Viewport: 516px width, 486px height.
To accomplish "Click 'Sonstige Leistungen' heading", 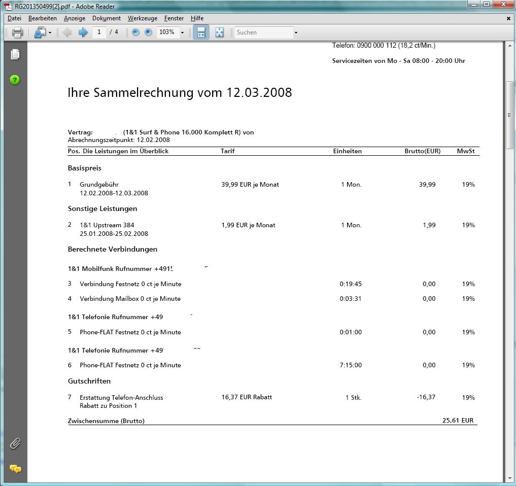I will [102, 209].
